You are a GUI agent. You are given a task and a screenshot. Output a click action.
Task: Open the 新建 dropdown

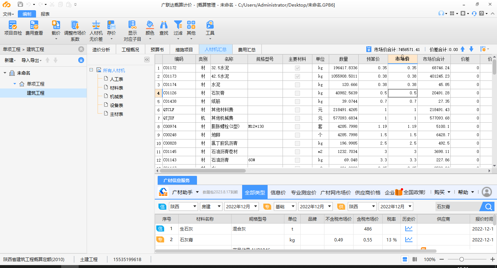(x=10, y=60)
